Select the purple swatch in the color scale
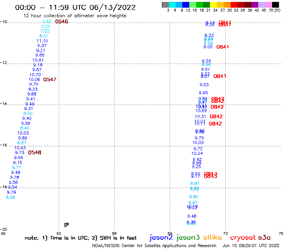The width and height of the screenshot is (284, 249). click(x=255, y=5)
